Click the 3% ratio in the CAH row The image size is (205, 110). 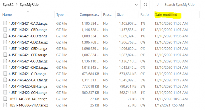[x=143, y=80]
